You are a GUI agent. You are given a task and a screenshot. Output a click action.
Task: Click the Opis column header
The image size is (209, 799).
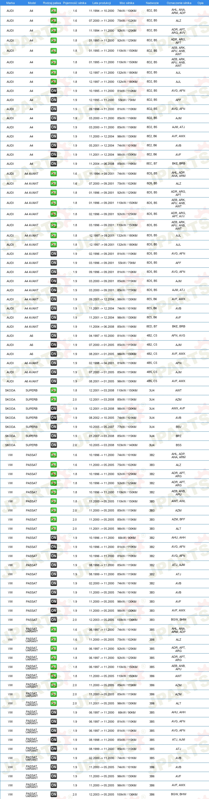coord(200,3)
